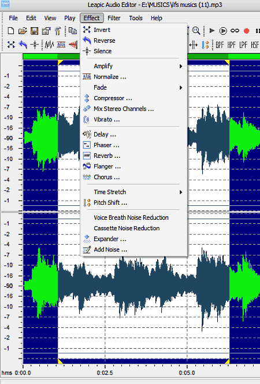Play audio with the plain play arrow
Image resolution: width=260 pixels, height=384 pixels.
coord(212,31)
